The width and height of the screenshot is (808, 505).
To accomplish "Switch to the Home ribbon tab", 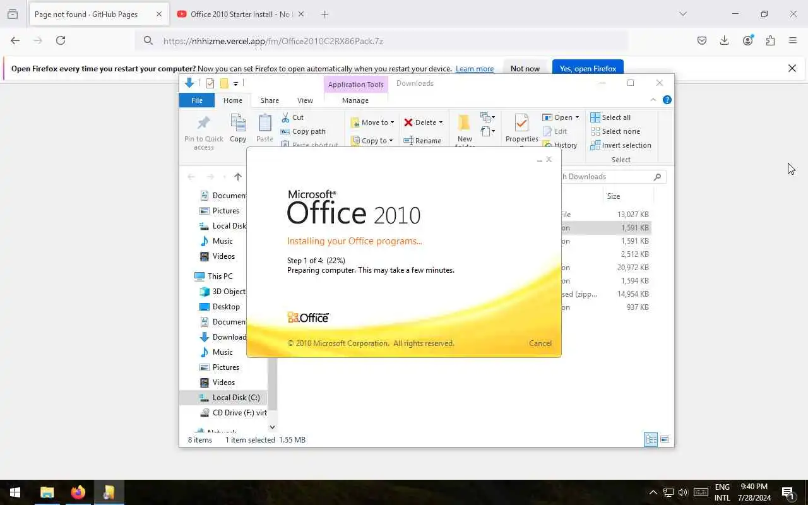I will click(x=232, y=100).
